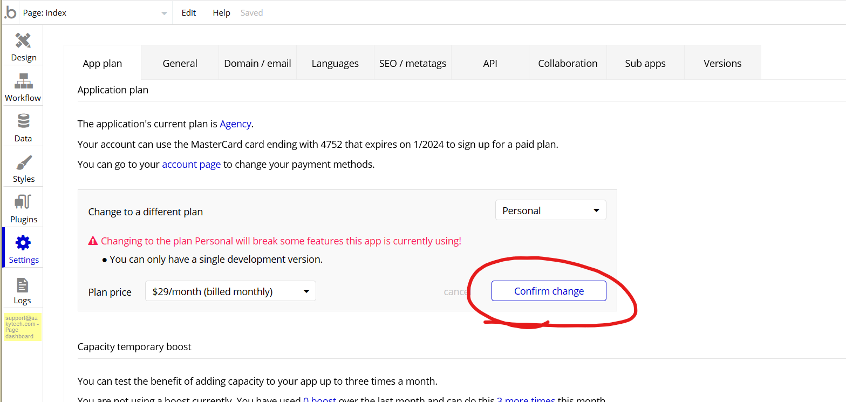Screen dimensions: 846x402
Task: Open the Personal plan dropdown
Action: pyautogui.click(x=550, y=210)
